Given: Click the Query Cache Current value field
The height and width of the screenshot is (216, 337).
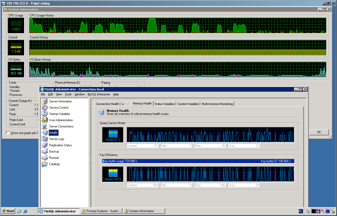Looking at the screenshot, I should click(x=143, y=146).
